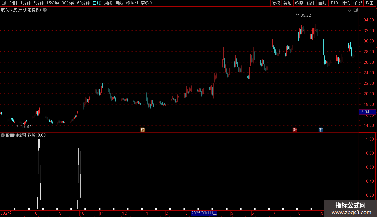Image resolution: width=377 pixels, height=217 pixels.
Task: Switch to the 日线 daily chart
Action: coord(97,3)
